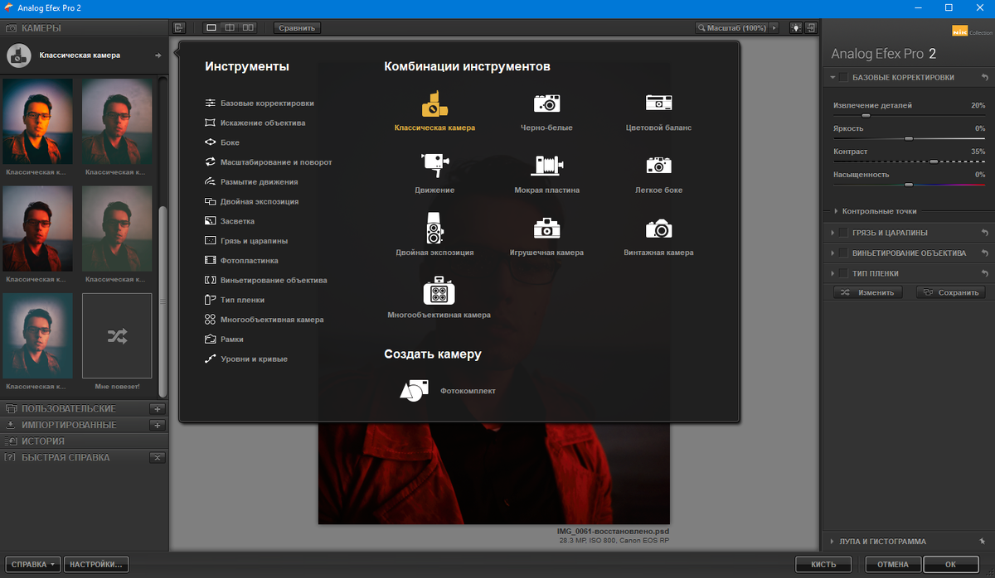
Task: Enable the Виньетирование объектива checkbox
Action: pos(843,253)
